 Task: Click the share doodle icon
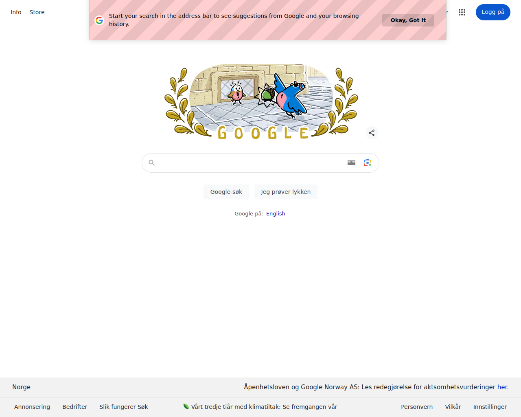[x=372, y=133]
